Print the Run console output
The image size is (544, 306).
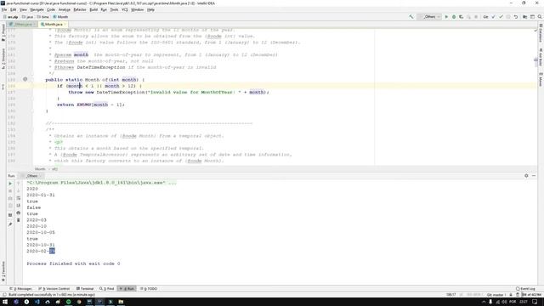[x=19, y=212]
